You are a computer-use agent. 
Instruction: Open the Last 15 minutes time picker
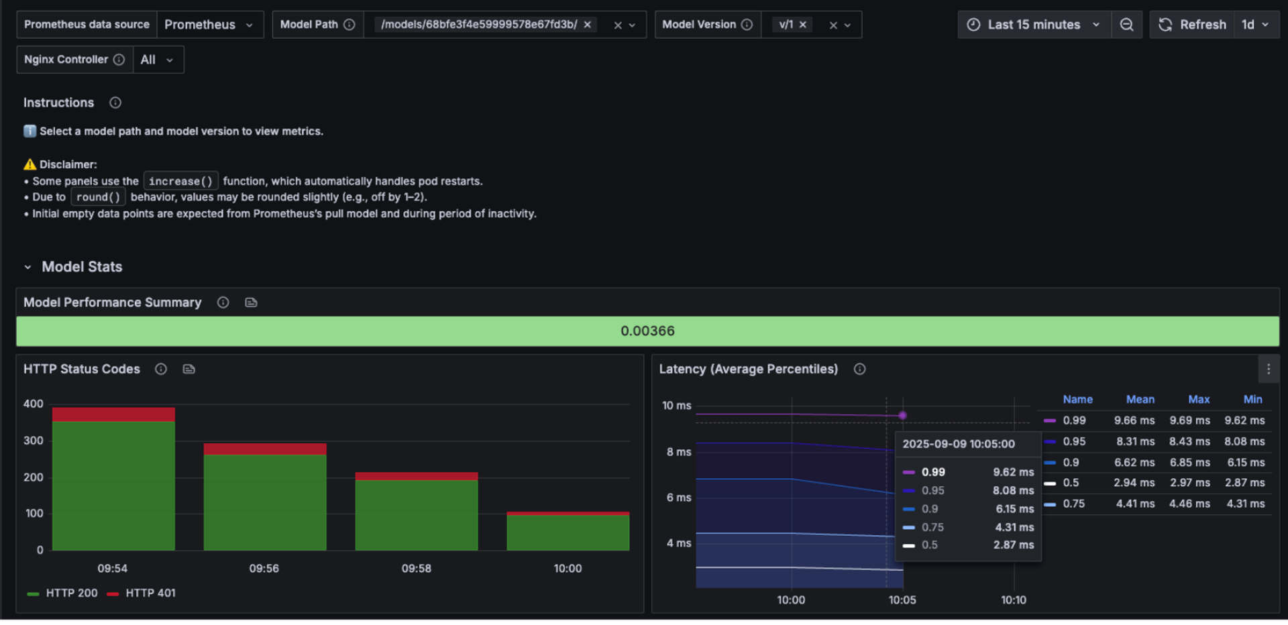tap(1034, 25)
